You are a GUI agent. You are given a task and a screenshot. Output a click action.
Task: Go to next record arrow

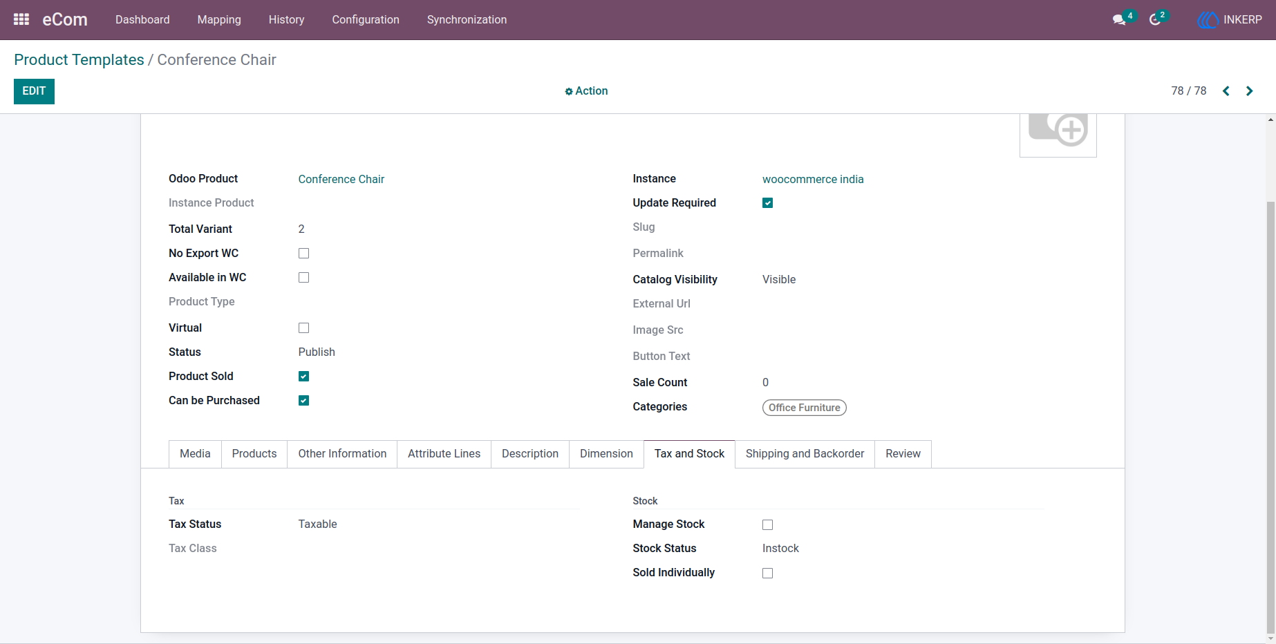click(1250, 91)
